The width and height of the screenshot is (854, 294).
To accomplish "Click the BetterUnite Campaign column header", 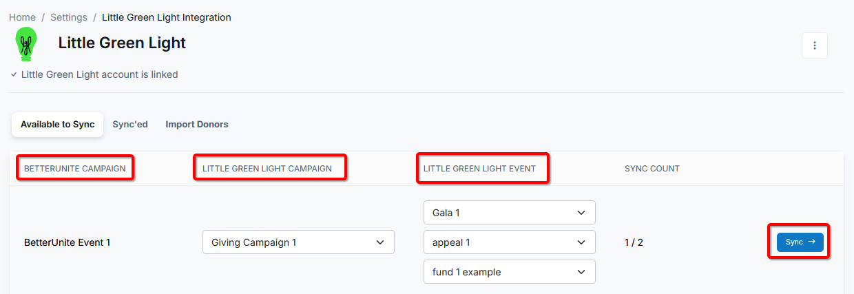I will click(x=75, y=169).
